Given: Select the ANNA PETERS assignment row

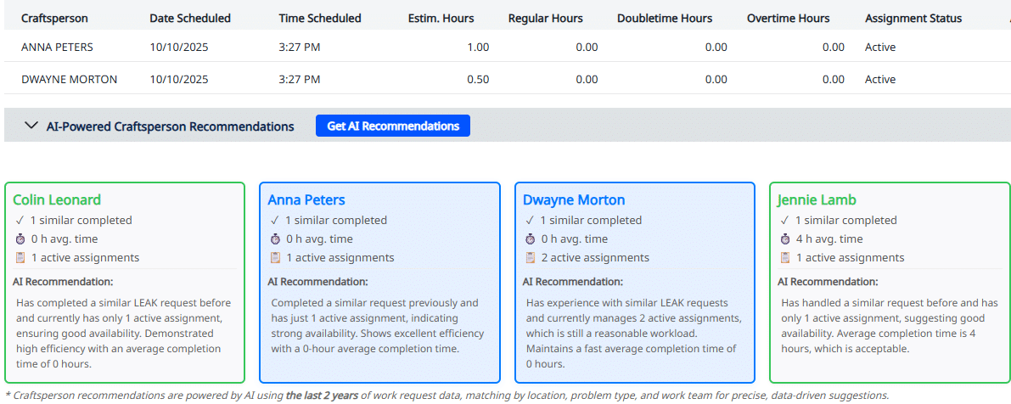Looking at the screenshot, I should click(x=57, y=48).
